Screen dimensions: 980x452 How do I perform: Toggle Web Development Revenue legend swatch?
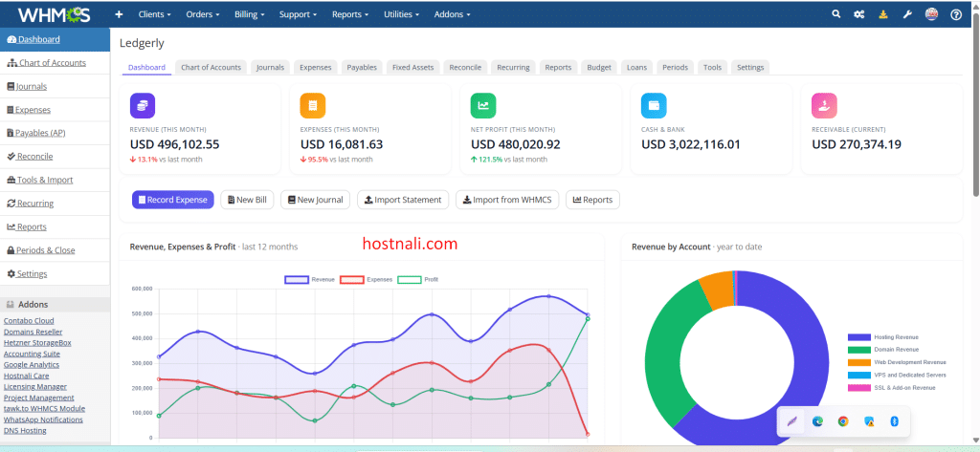coord(859,363)
